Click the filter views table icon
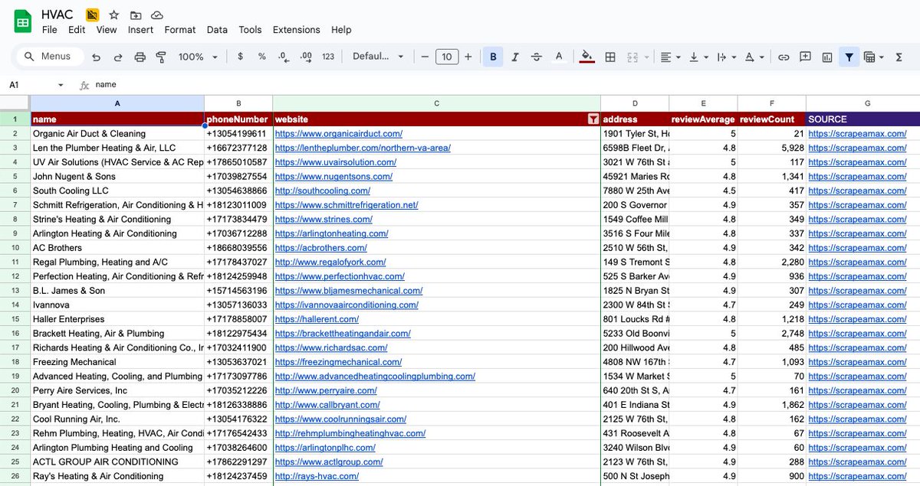 (869, 57)
